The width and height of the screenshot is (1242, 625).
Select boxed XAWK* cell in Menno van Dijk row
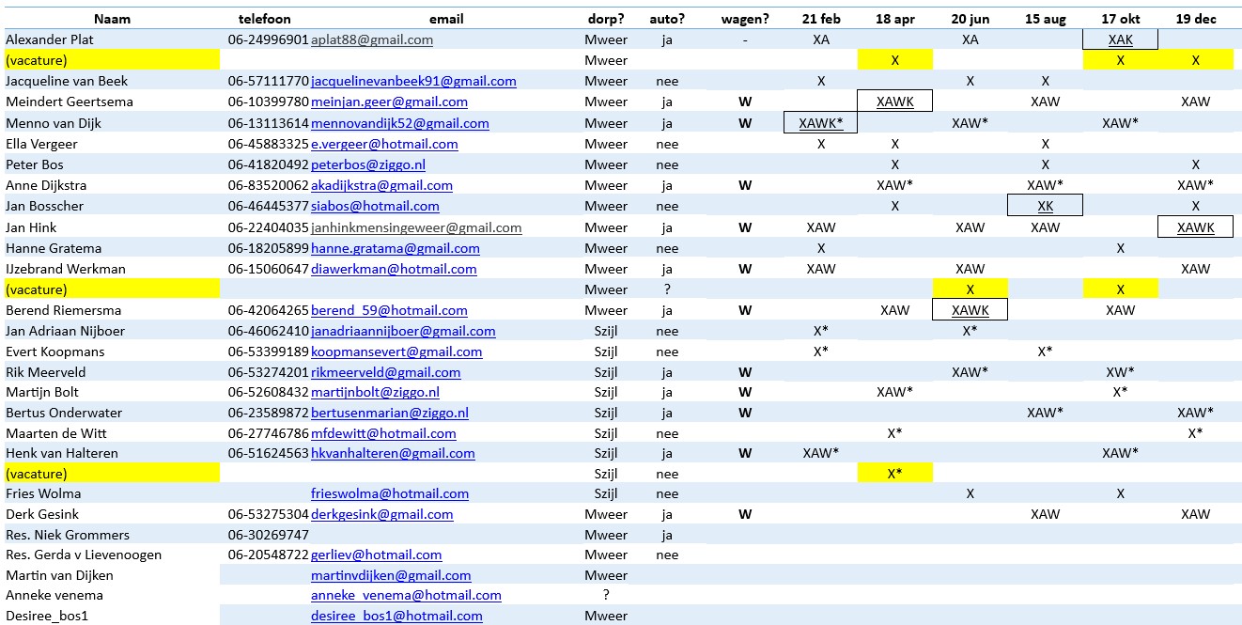820,123
